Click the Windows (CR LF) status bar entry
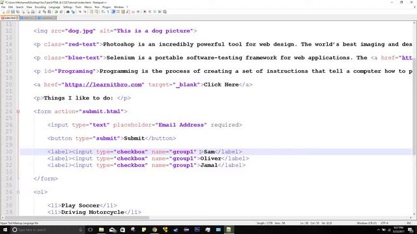The height and width of the screenshot is (234, 417). [366, 223]
